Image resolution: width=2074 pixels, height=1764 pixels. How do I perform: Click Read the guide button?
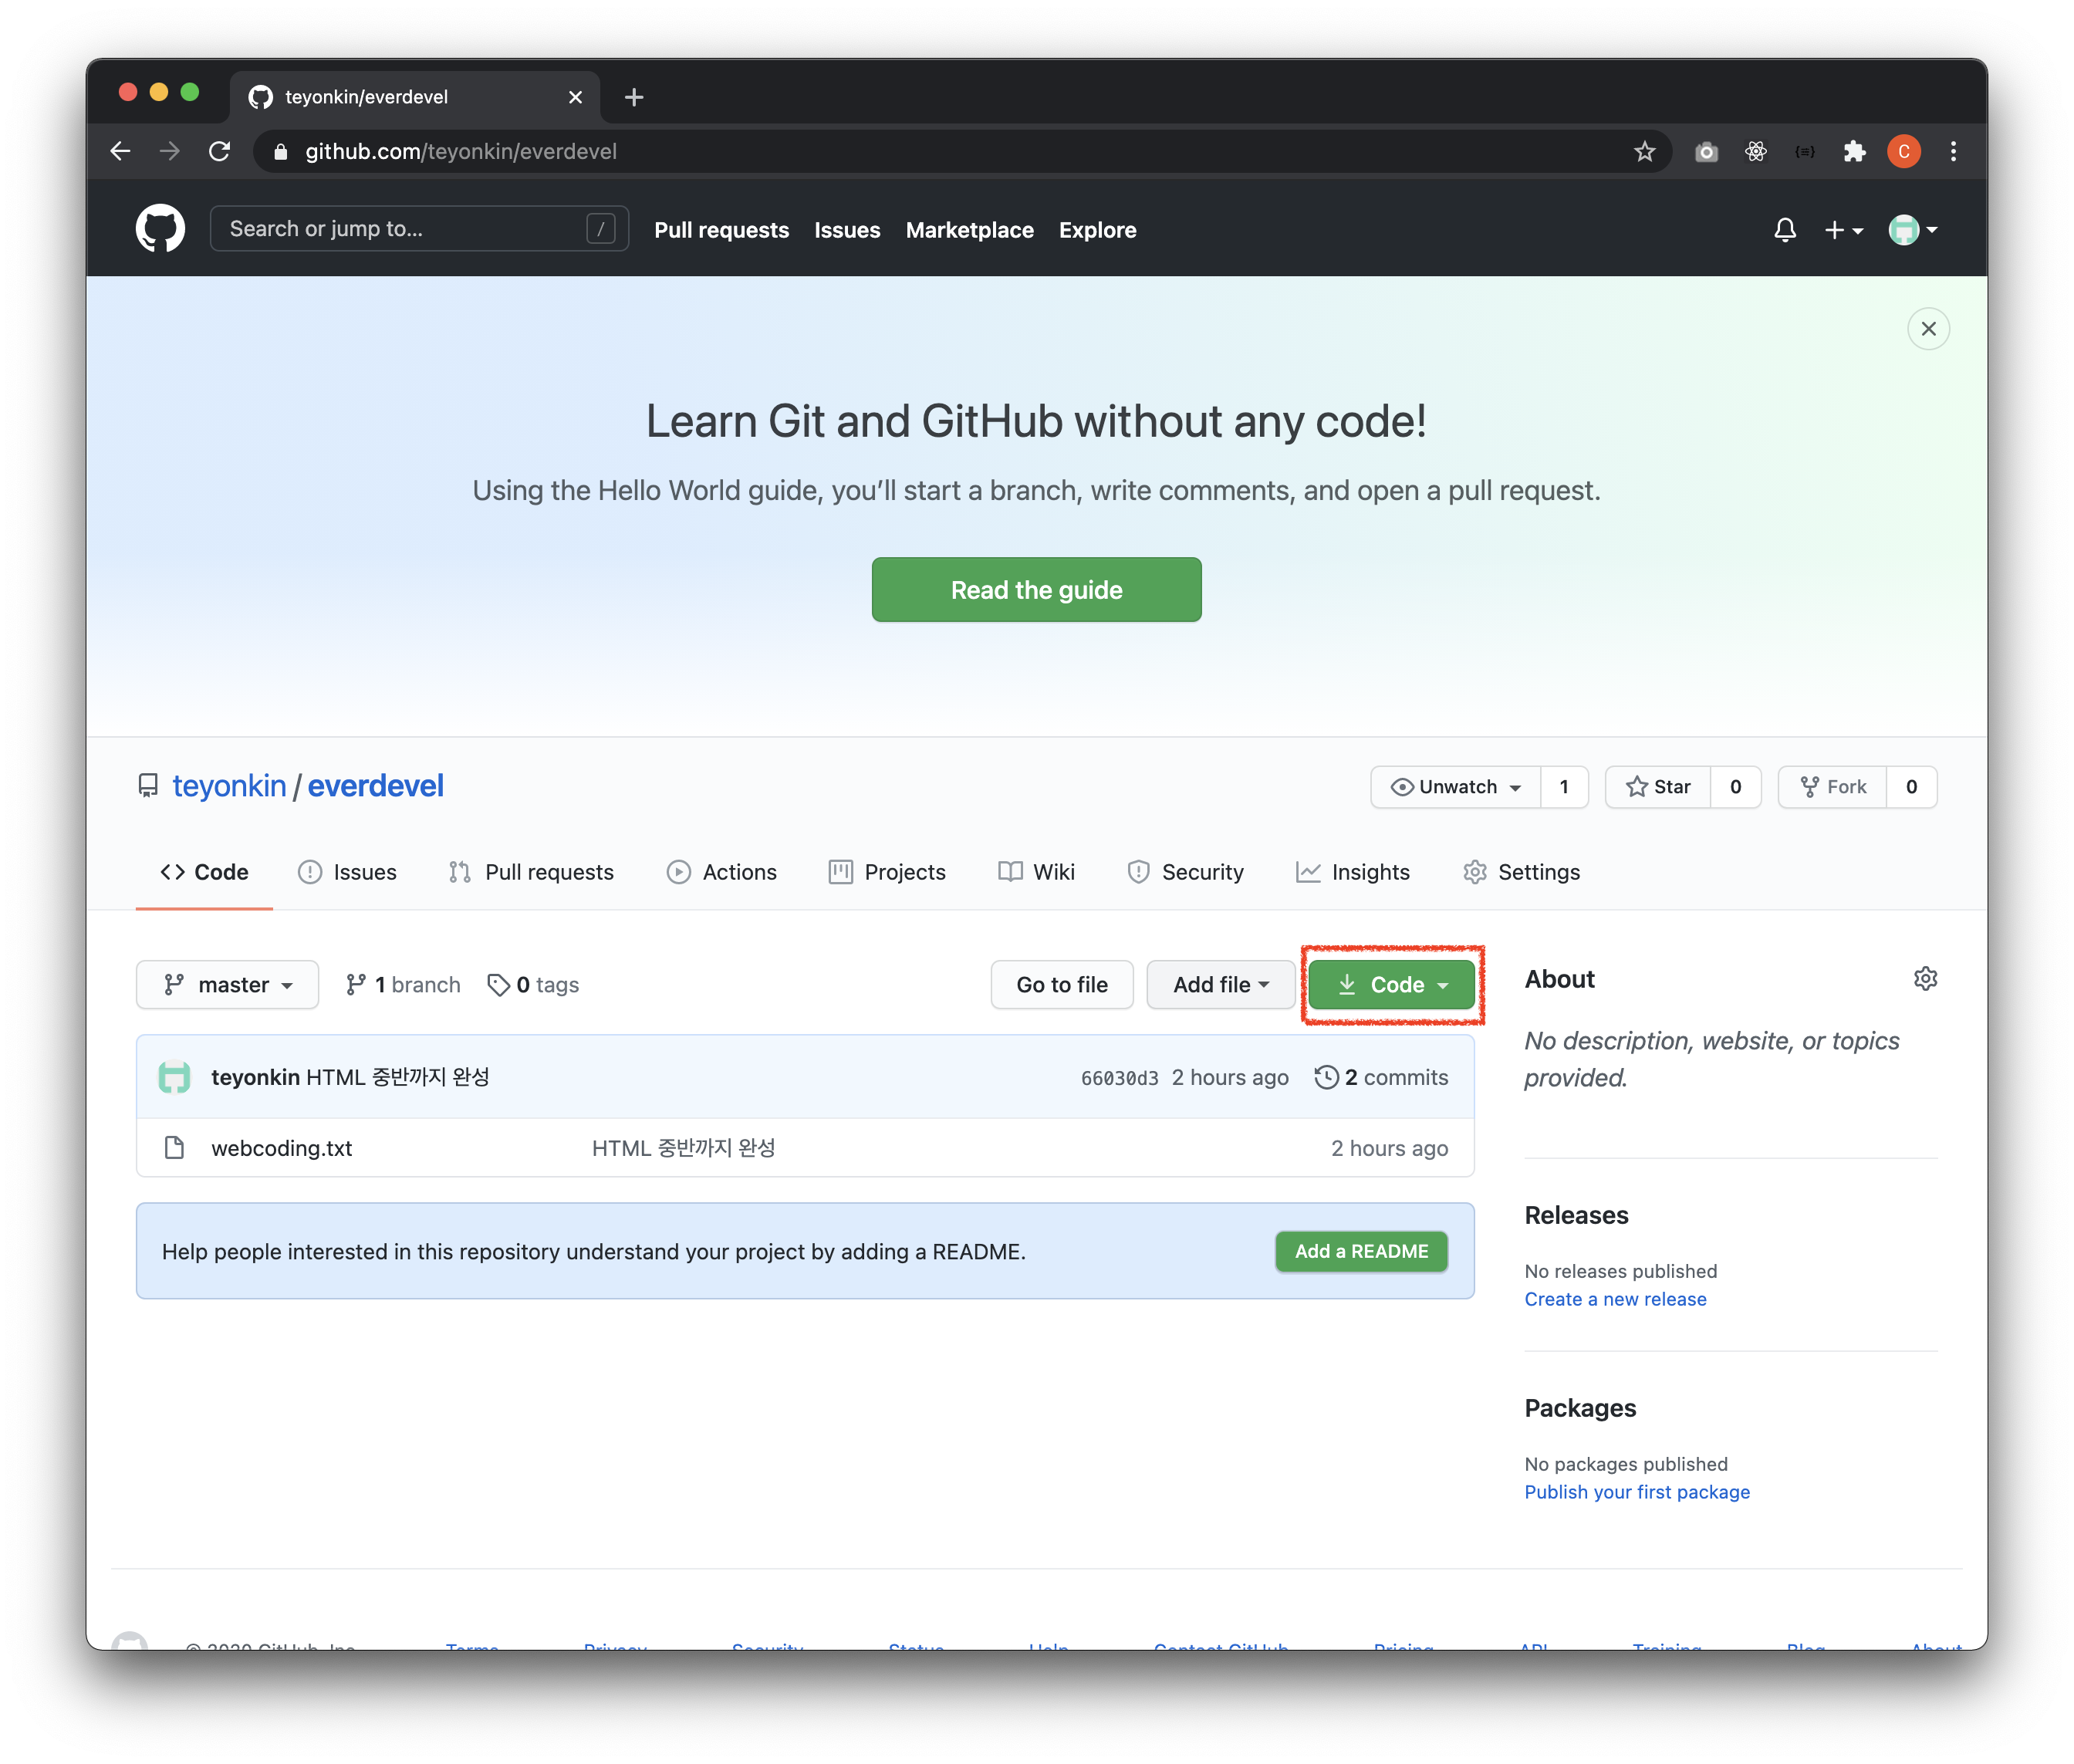[1036, 590]
